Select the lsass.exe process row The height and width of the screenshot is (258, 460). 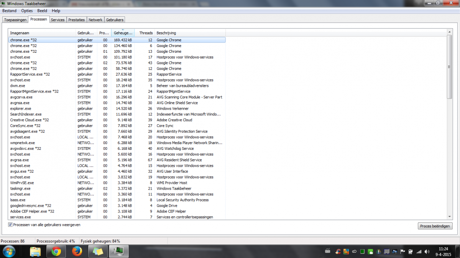117,200
